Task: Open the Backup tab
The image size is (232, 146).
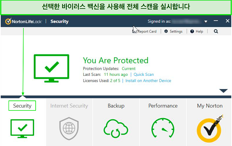Action: pos(116,106)
